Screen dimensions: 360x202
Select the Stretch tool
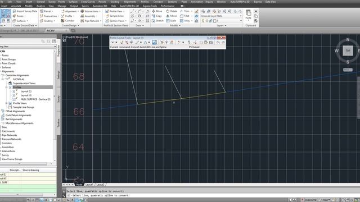coord(157,21)
